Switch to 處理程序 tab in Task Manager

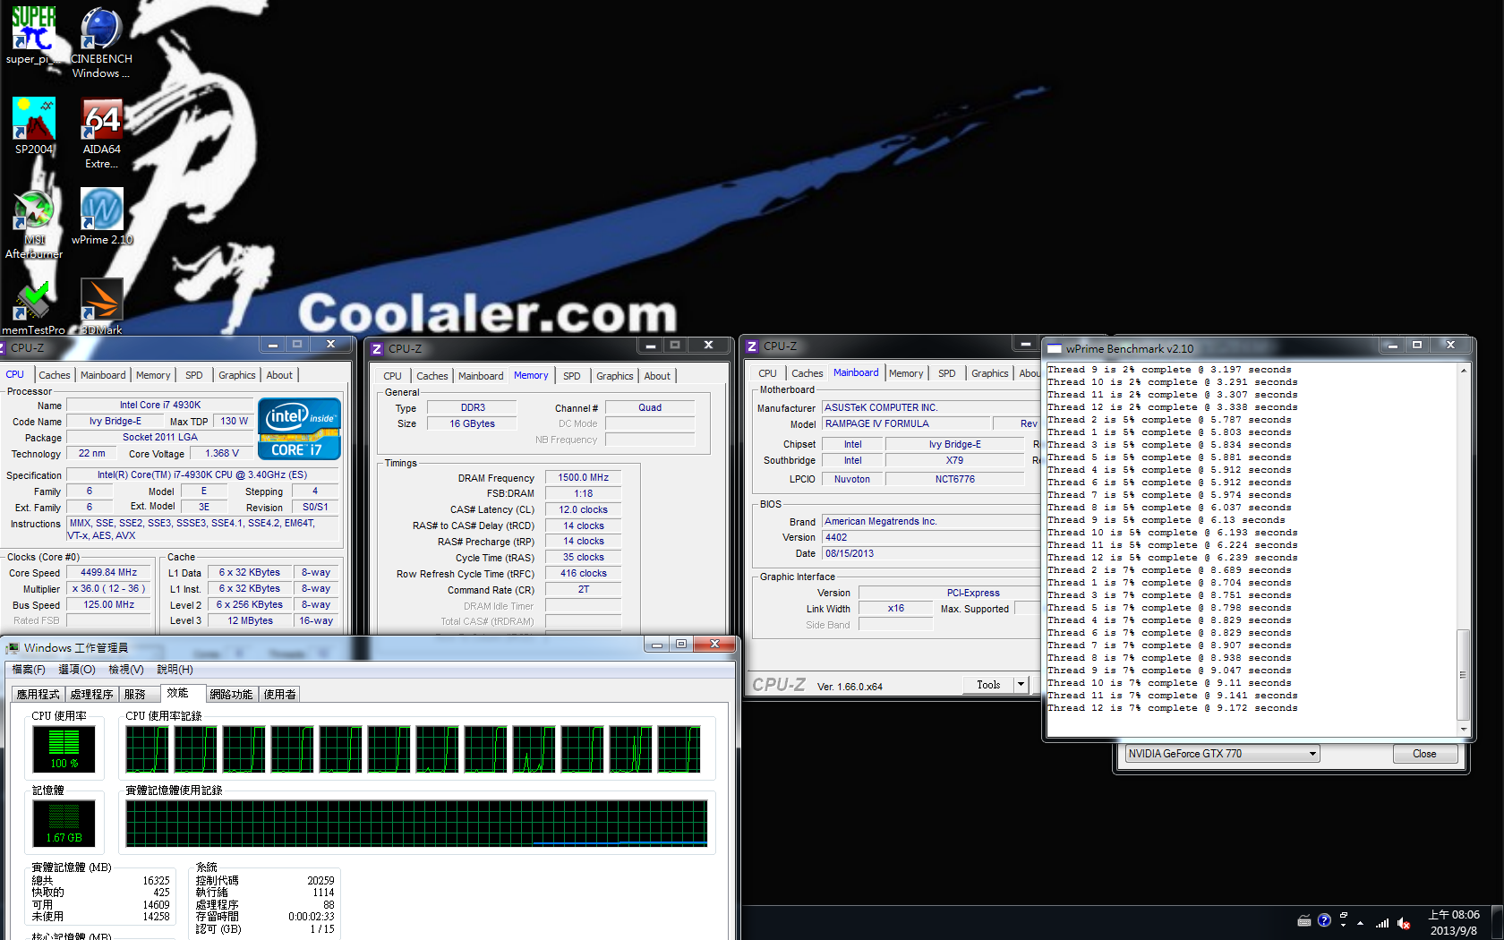coord(92,694)
